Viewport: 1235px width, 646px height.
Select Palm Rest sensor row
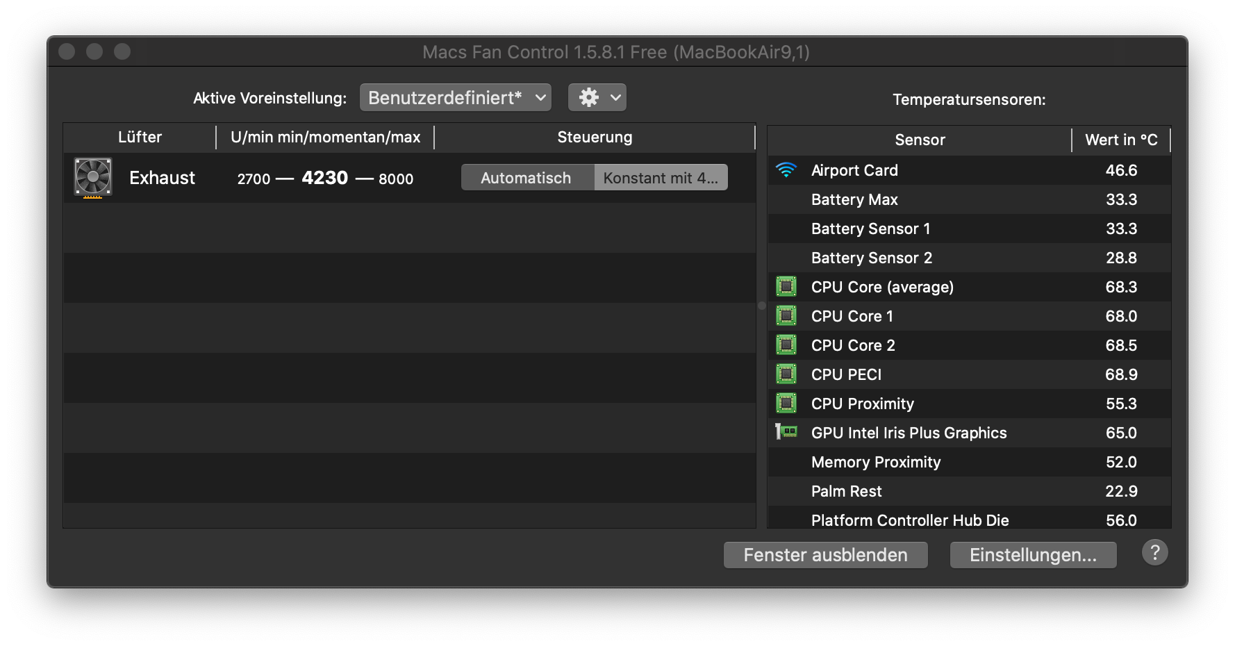[x=969, y=491]
